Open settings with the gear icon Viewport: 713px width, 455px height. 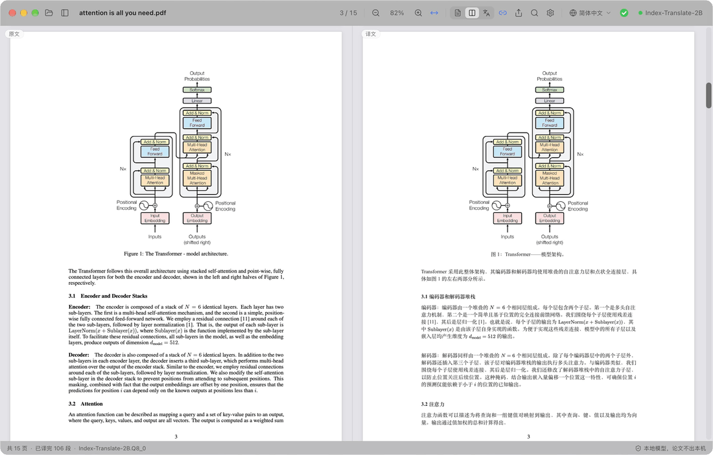(x=550, y=13)
